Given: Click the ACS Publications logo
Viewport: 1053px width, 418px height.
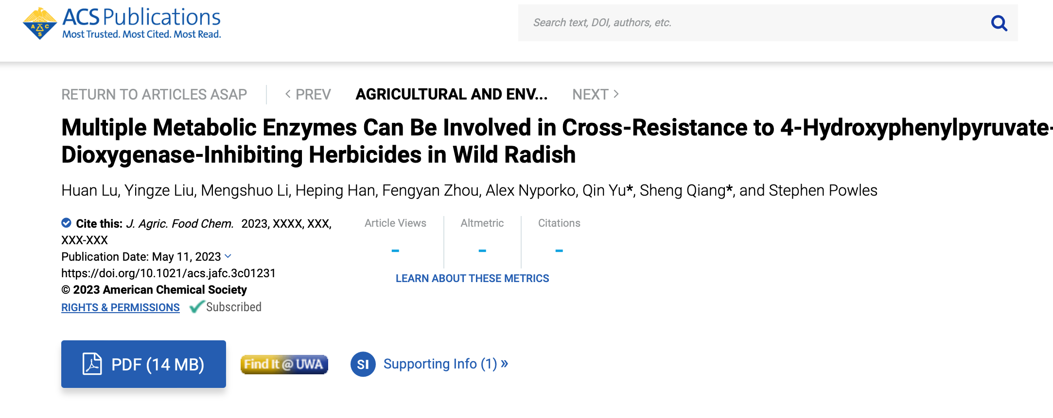Looking at the screenshot, I should (121, 22).
